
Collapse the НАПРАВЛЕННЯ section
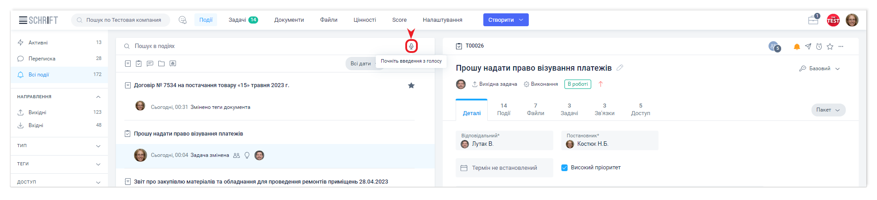coord(98,97)
